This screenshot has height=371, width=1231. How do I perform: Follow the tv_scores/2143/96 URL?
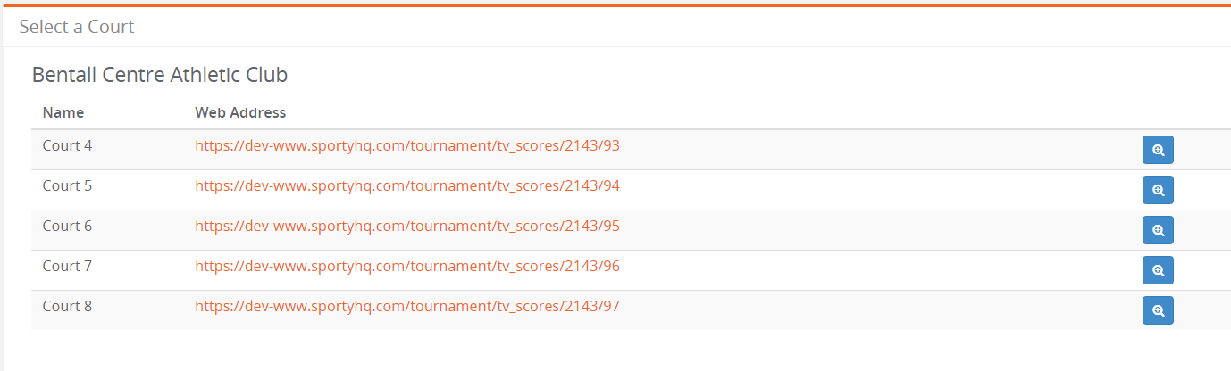pos(407,266)
